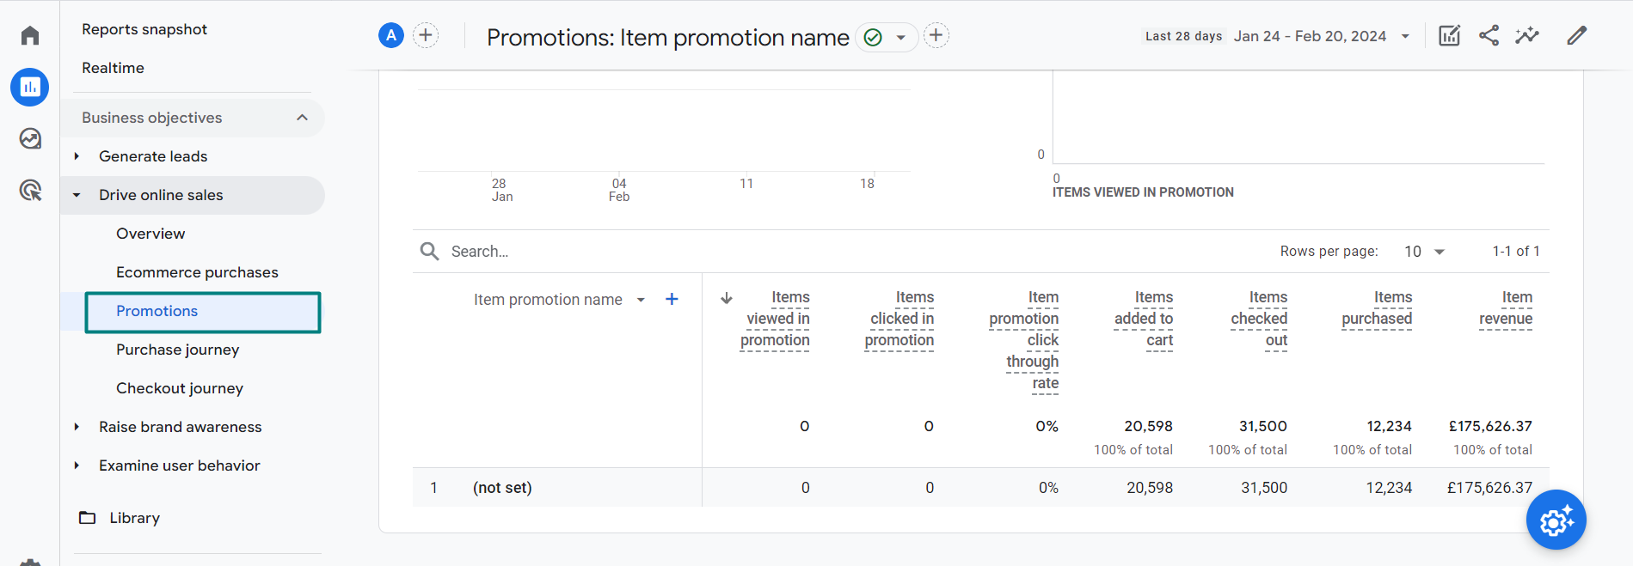Open Checkout journey report
The width and height of the screenshot is (1633, 566).
180,388
